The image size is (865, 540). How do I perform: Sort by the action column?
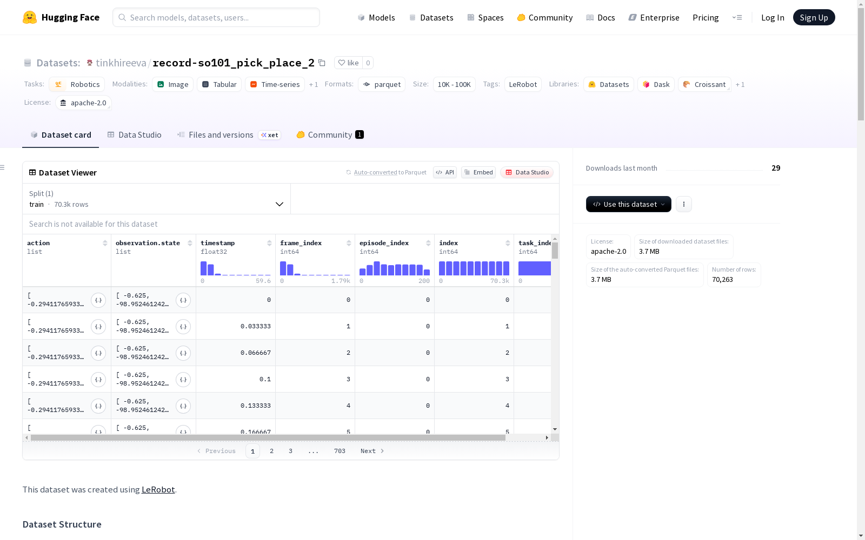pos(105,243)
